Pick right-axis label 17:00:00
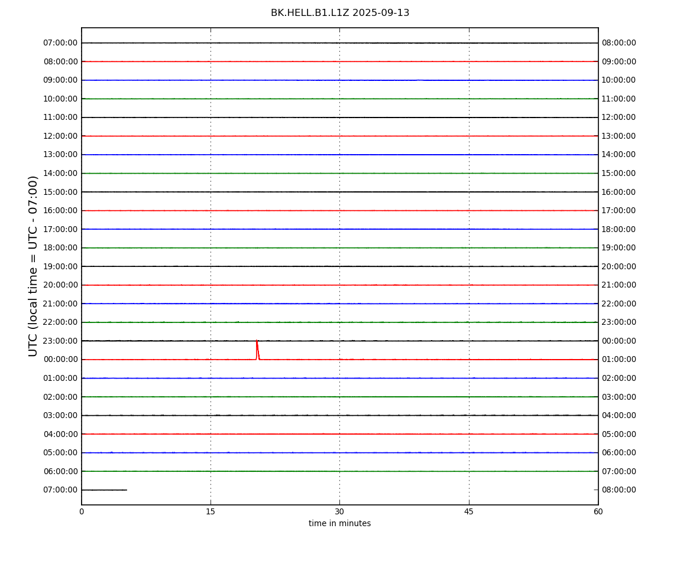 click(619, 211)
